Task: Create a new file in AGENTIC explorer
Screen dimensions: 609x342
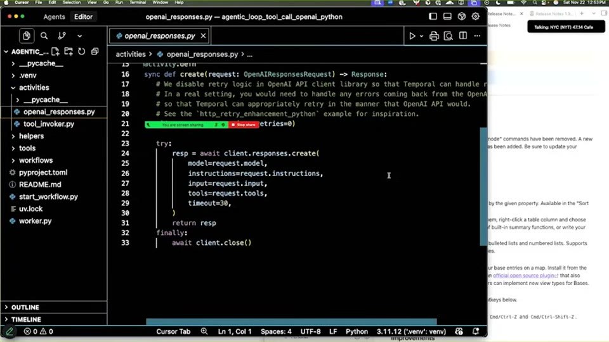Action: pyautogui.click(x=55, y=51)
